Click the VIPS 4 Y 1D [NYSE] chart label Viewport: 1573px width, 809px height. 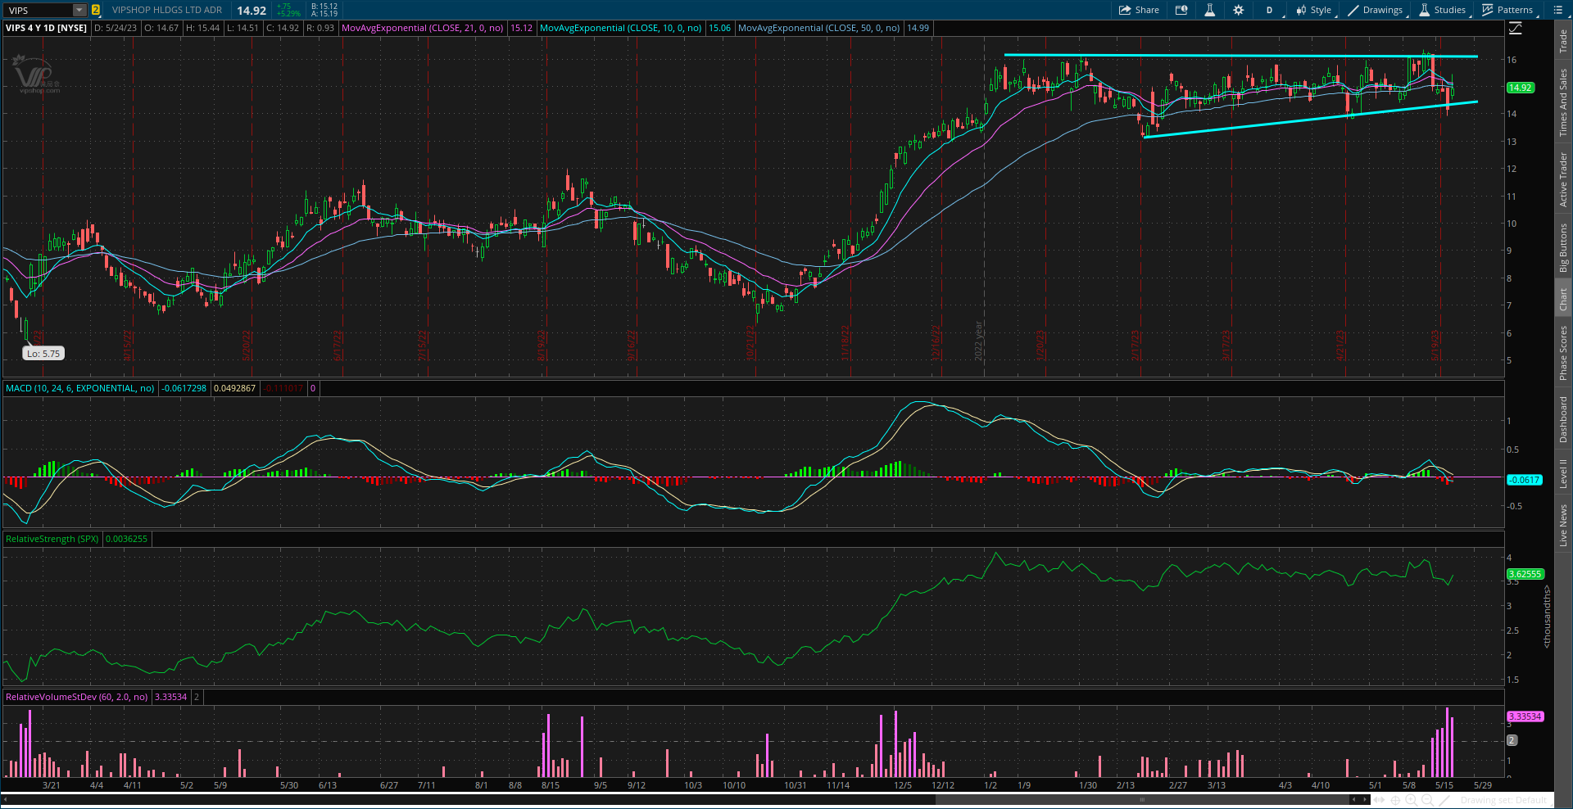46,28
